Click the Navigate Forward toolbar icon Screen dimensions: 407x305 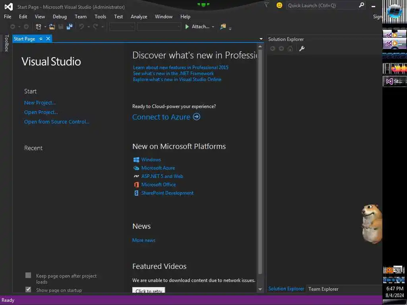26,27
